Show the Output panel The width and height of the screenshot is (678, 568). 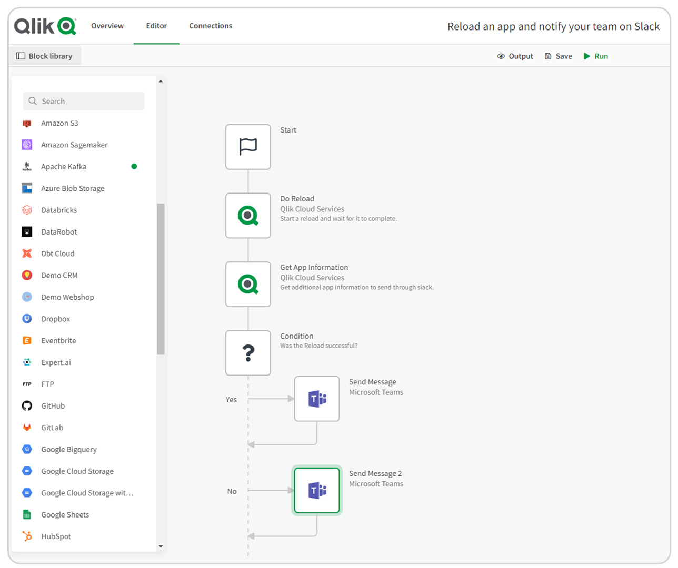(515, 56)
